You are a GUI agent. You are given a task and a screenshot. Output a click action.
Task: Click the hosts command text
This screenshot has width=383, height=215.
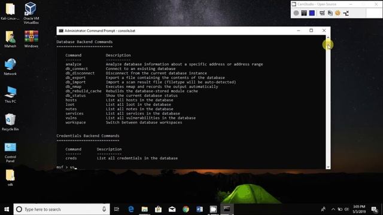[71, 100]
